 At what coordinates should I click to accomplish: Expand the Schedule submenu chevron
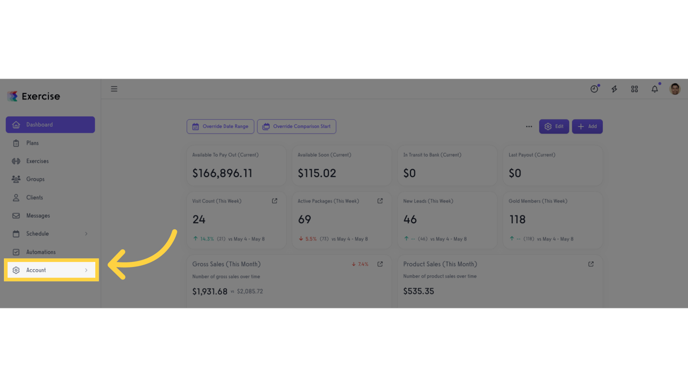pos(86,234)
